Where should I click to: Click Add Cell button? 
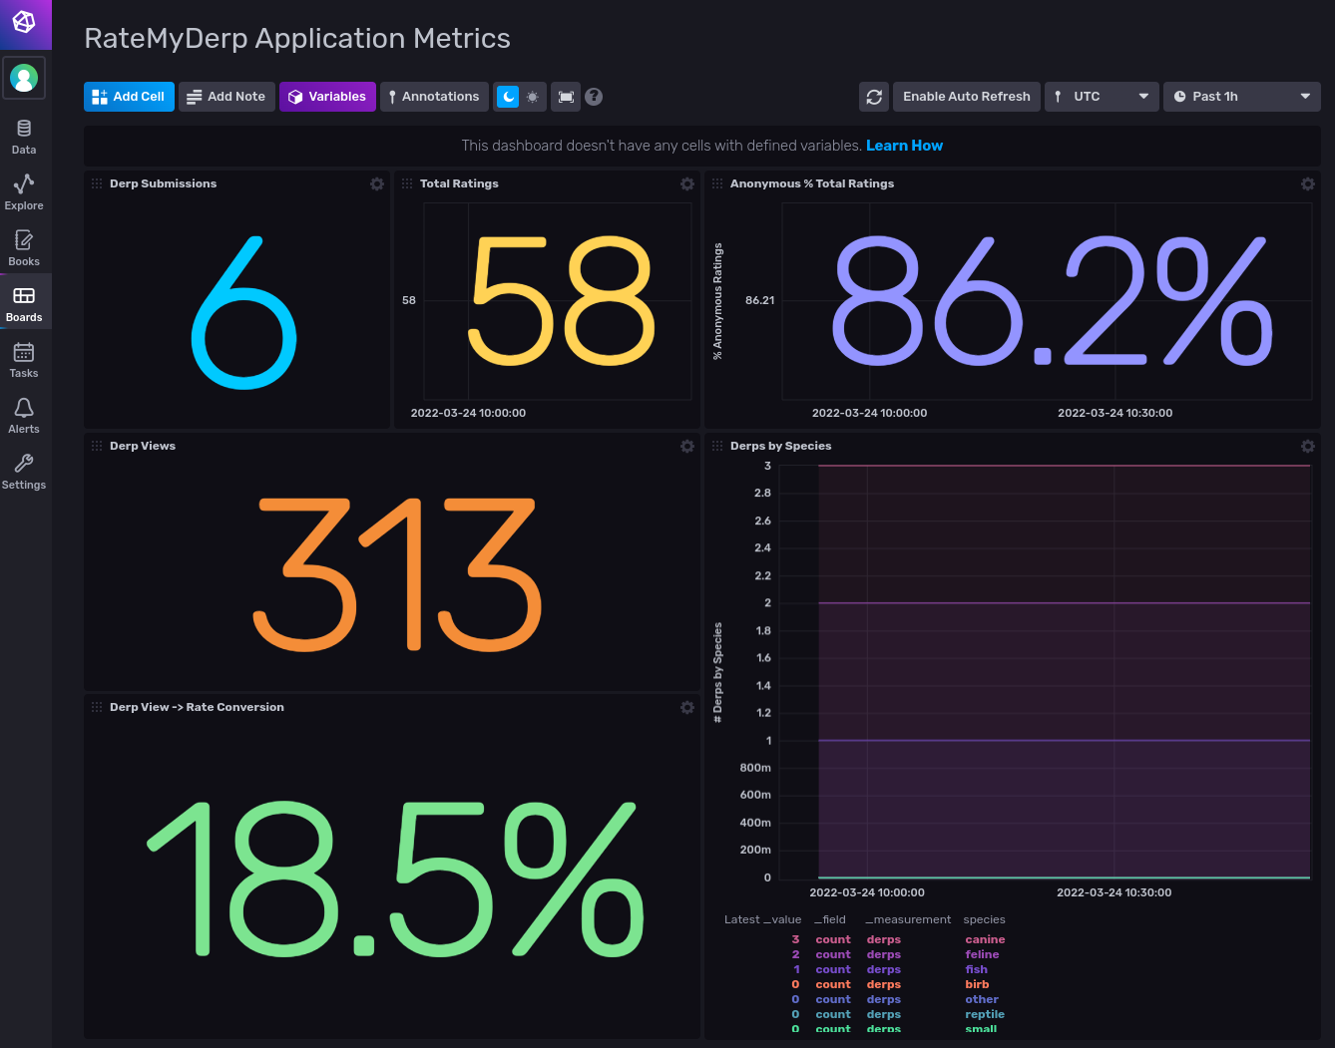129,97
